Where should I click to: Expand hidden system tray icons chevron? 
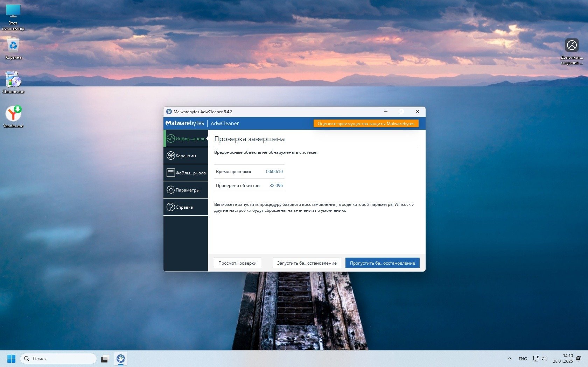coord(510,359)
